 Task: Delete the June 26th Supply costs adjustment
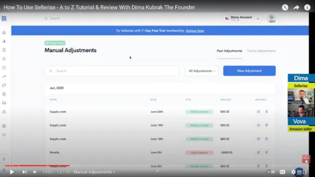267,112
